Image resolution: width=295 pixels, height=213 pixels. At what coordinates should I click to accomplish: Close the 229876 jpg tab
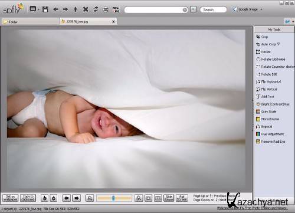pyautogui.click(x=113, y=22)
